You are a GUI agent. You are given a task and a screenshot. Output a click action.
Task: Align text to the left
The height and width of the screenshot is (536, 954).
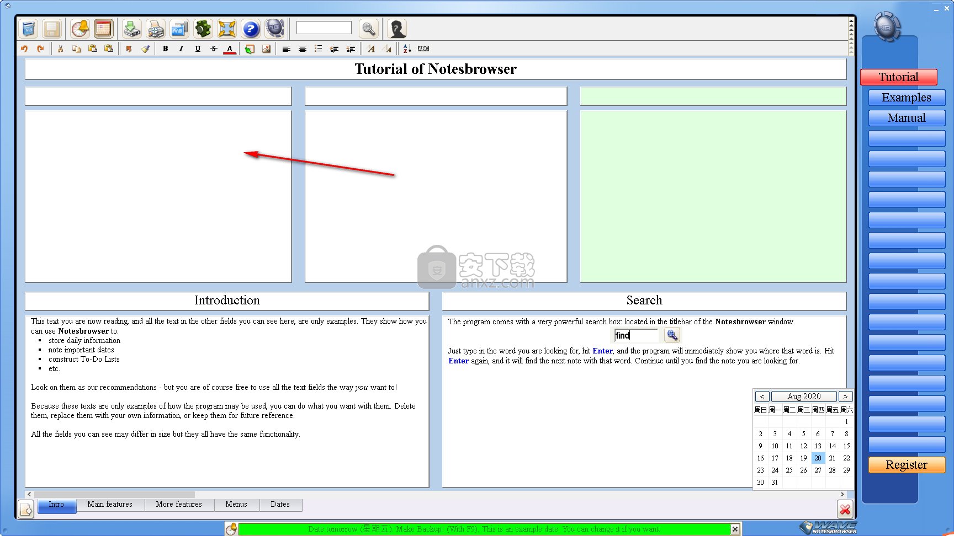[x=287, y=49]
